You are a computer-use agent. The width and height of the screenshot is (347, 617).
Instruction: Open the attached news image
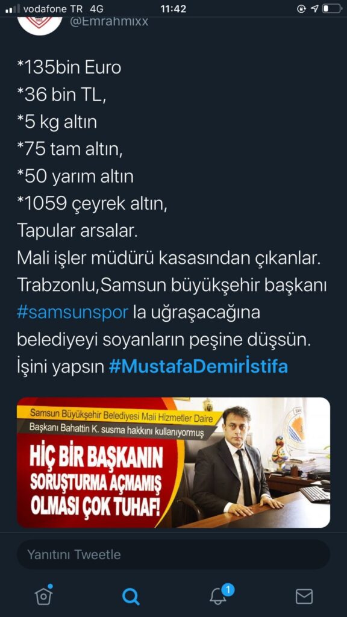point(173,462)
